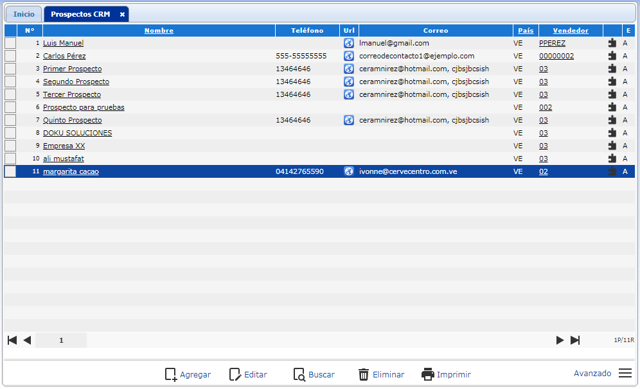The width and height of the screenshot is (640, 389).
Task: Tick the checkbox for Luis Manuel
Action: [10, 43]
